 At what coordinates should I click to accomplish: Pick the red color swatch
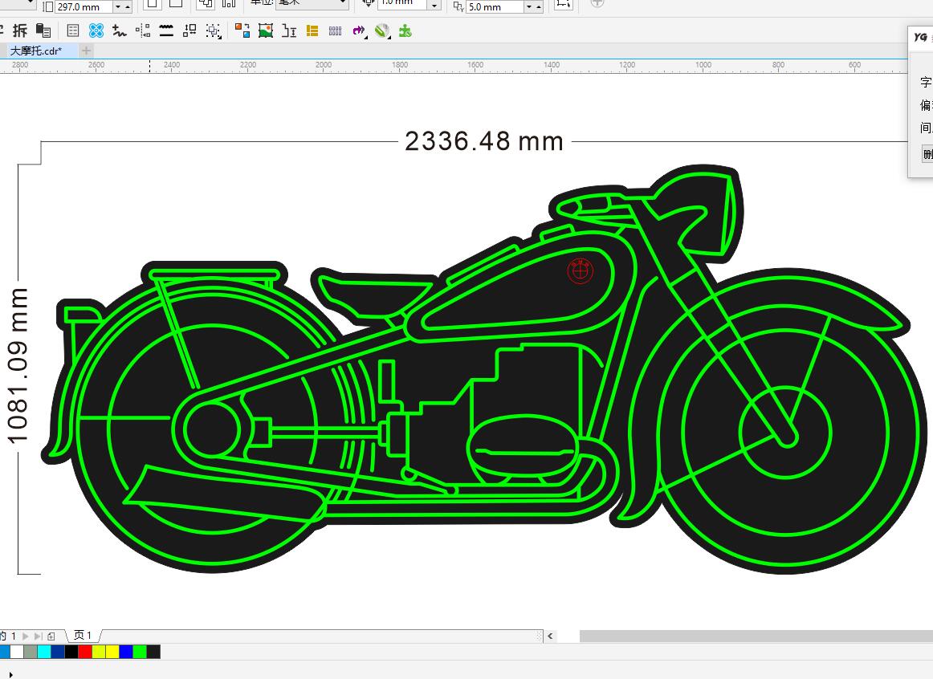(x=85, y=652)
